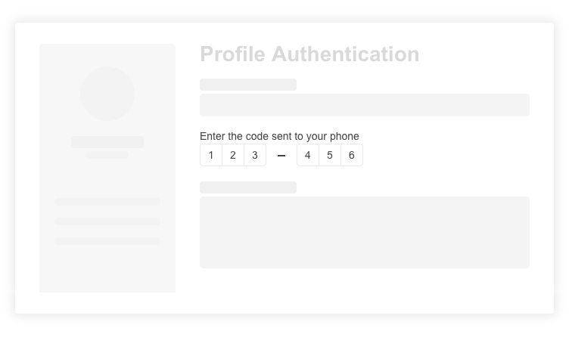
Task: Click the "Enter the code sent to your phone" label
Action: [279, 136]
